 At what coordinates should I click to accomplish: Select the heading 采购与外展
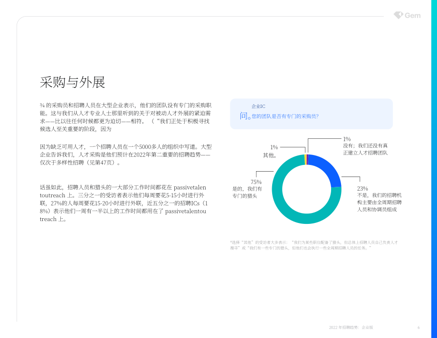pyautogui.click(x=73, y=82)
